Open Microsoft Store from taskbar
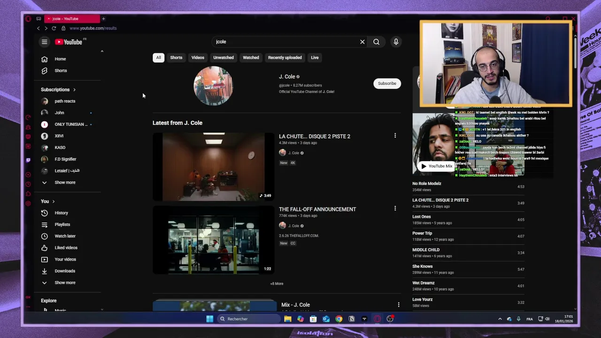 (313, 319)
